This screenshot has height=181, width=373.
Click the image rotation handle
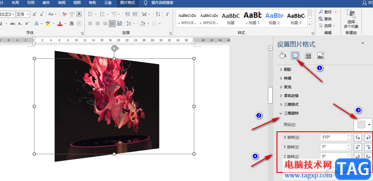coord(114,48)
